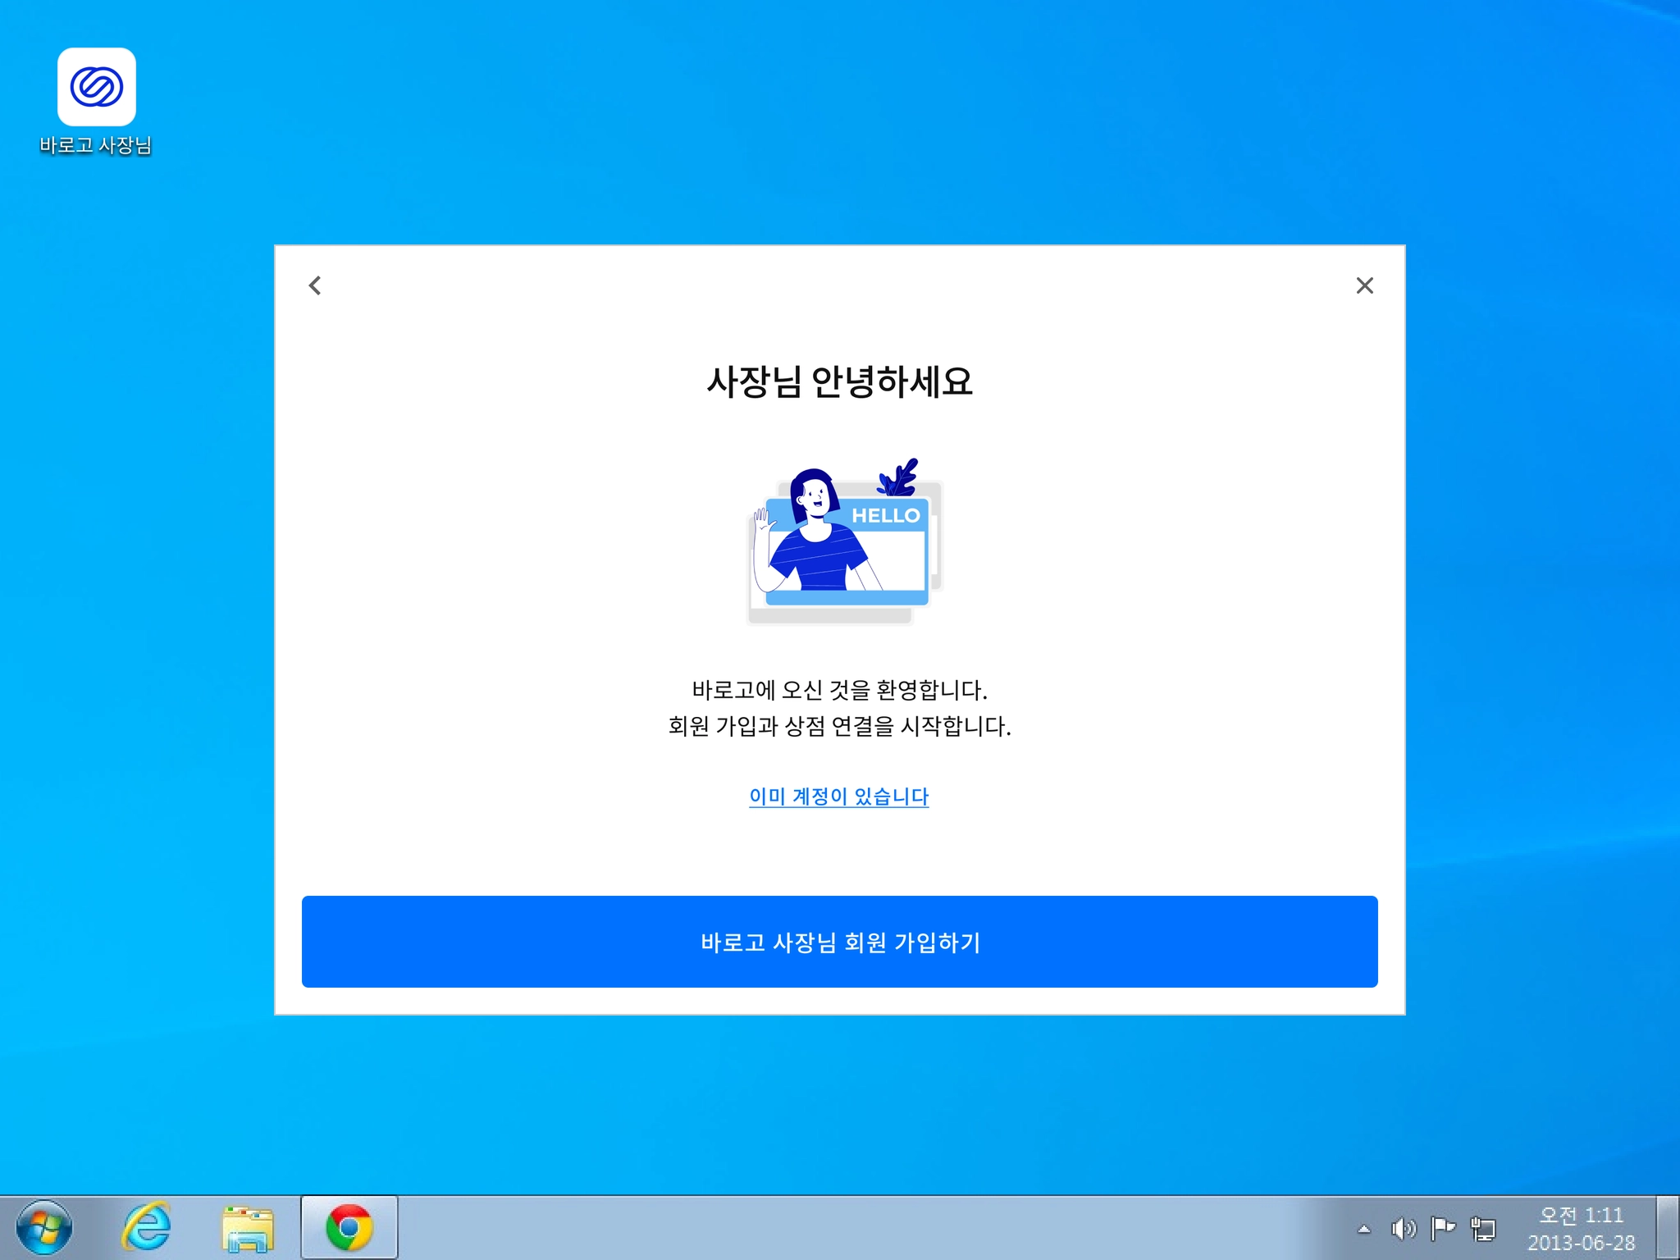
Task: Click the 이미 계정이 있습니다 link
Action: 838,796
